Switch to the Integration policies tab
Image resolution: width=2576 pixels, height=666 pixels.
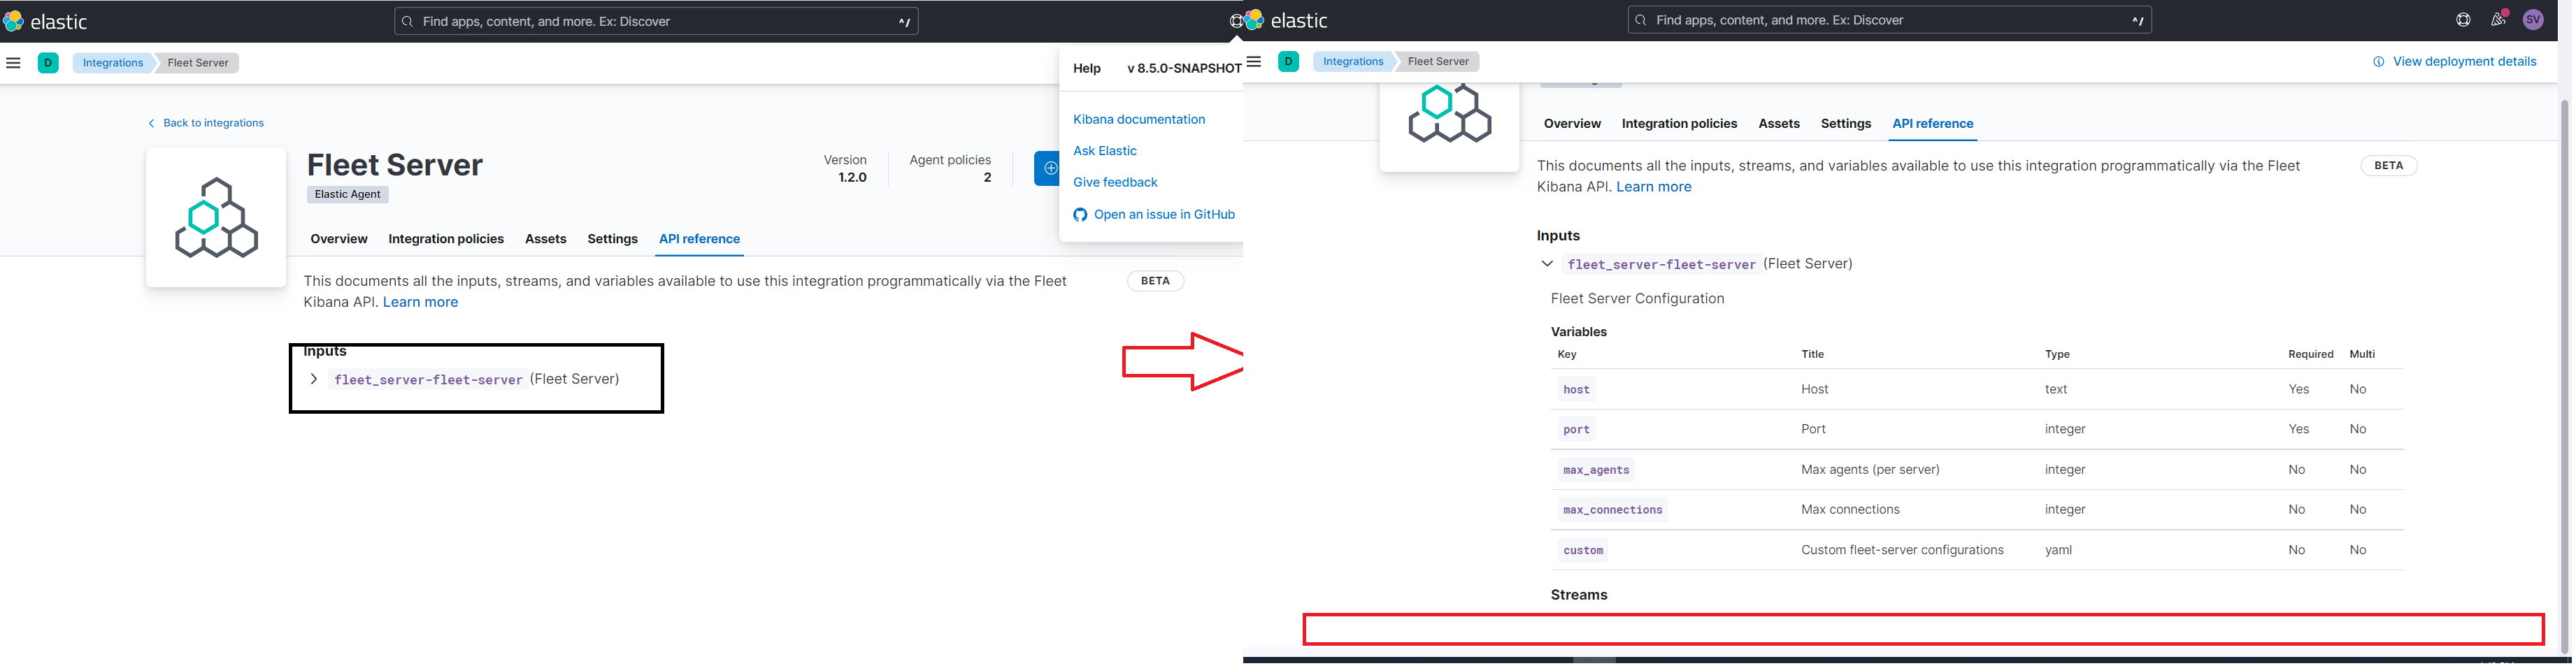coord(446,239)
